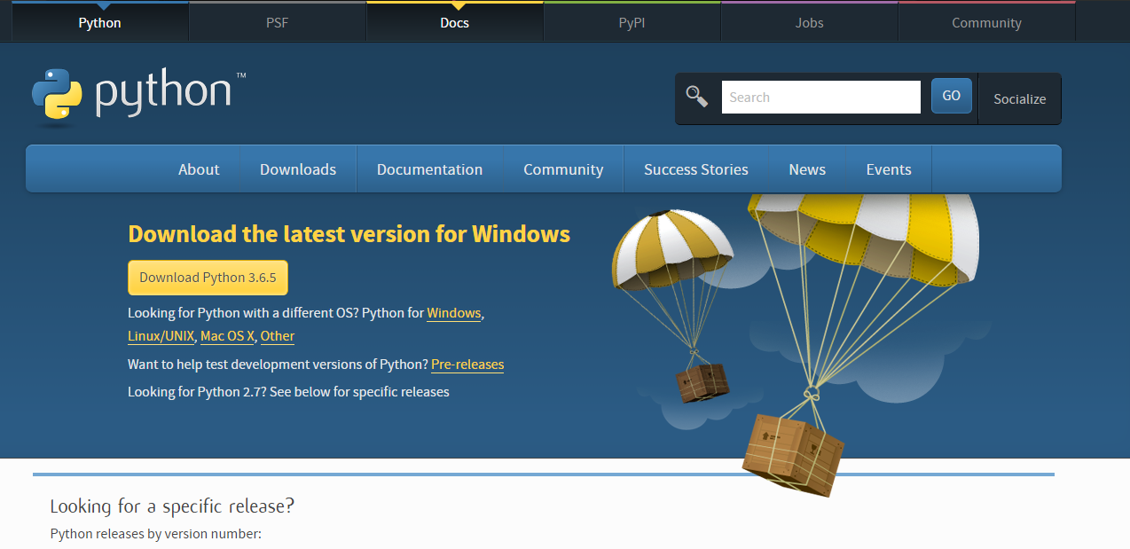Follow the Windows OS link

tap(454, 313)
